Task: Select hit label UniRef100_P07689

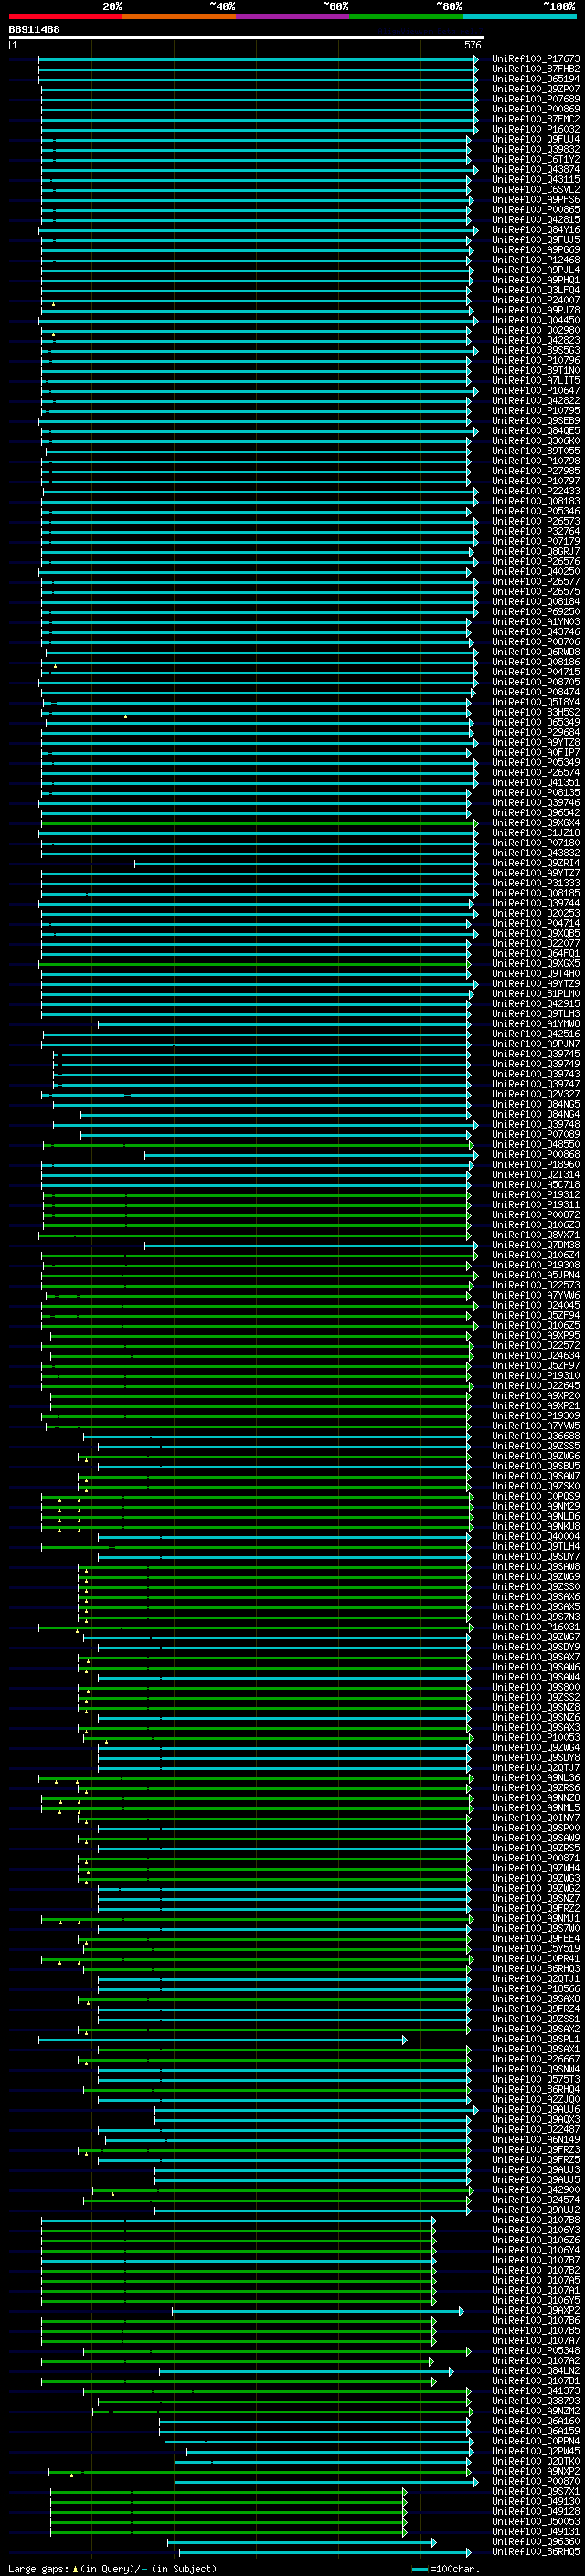Action: (536, 99)
